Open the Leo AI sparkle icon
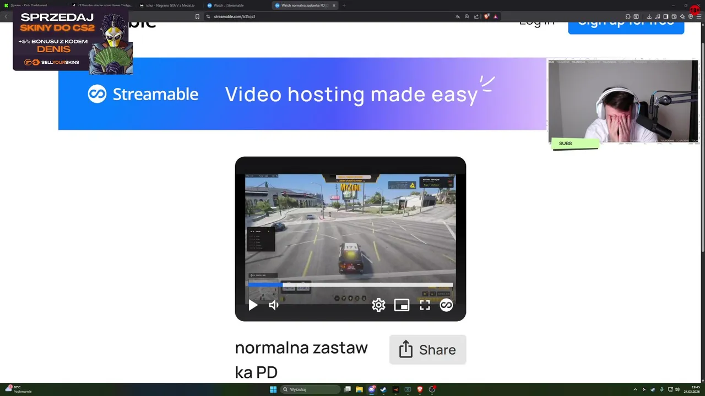Viewport: 705px width, 396px height. point(682,16)
